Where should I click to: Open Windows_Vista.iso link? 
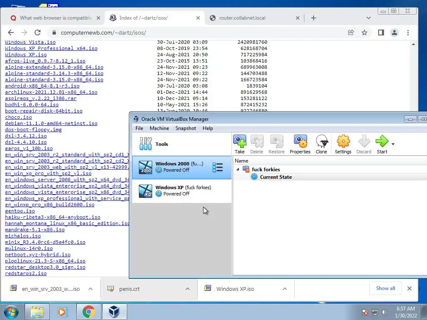coord(30,42)
